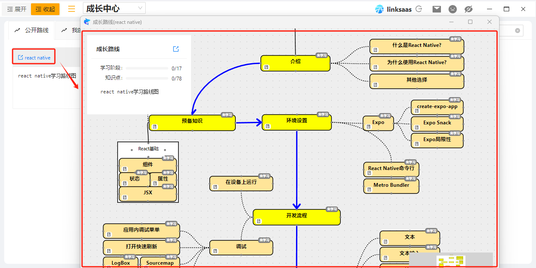Open the document icon on the 其他选择 node

[x=375, y=85]
